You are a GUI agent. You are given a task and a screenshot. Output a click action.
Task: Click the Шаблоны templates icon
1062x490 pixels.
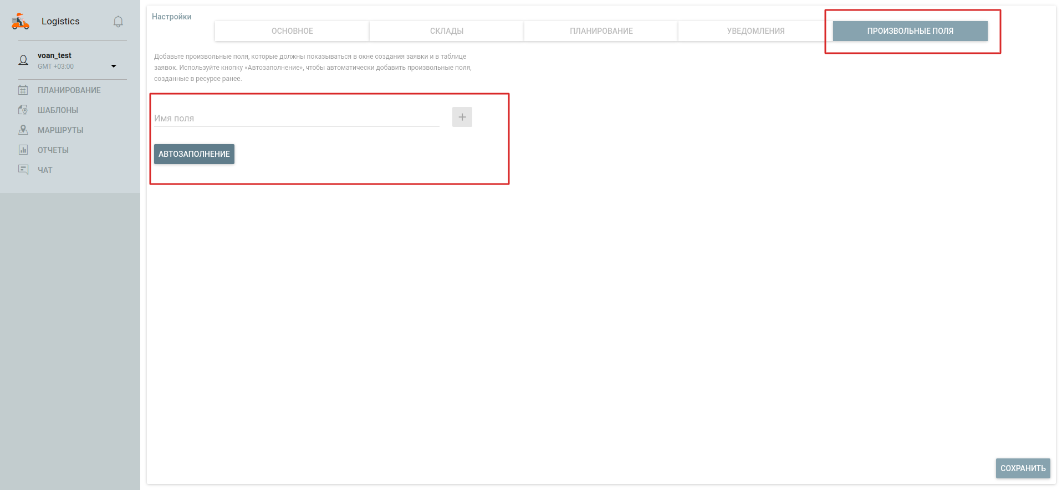tap(23, 110)
